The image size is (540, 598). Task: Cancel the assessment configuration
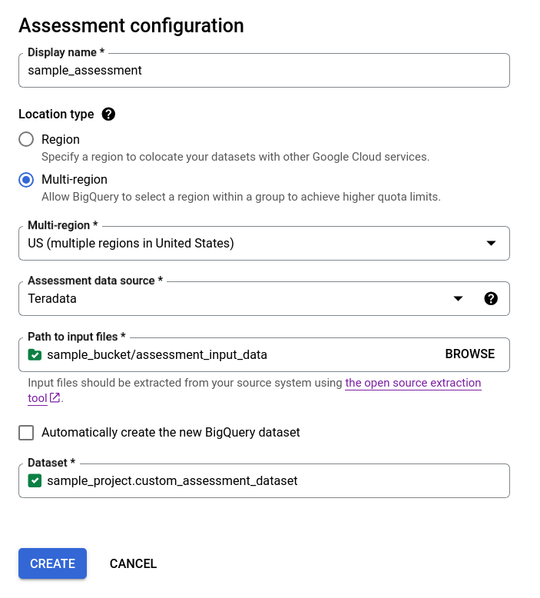(133, 563)
